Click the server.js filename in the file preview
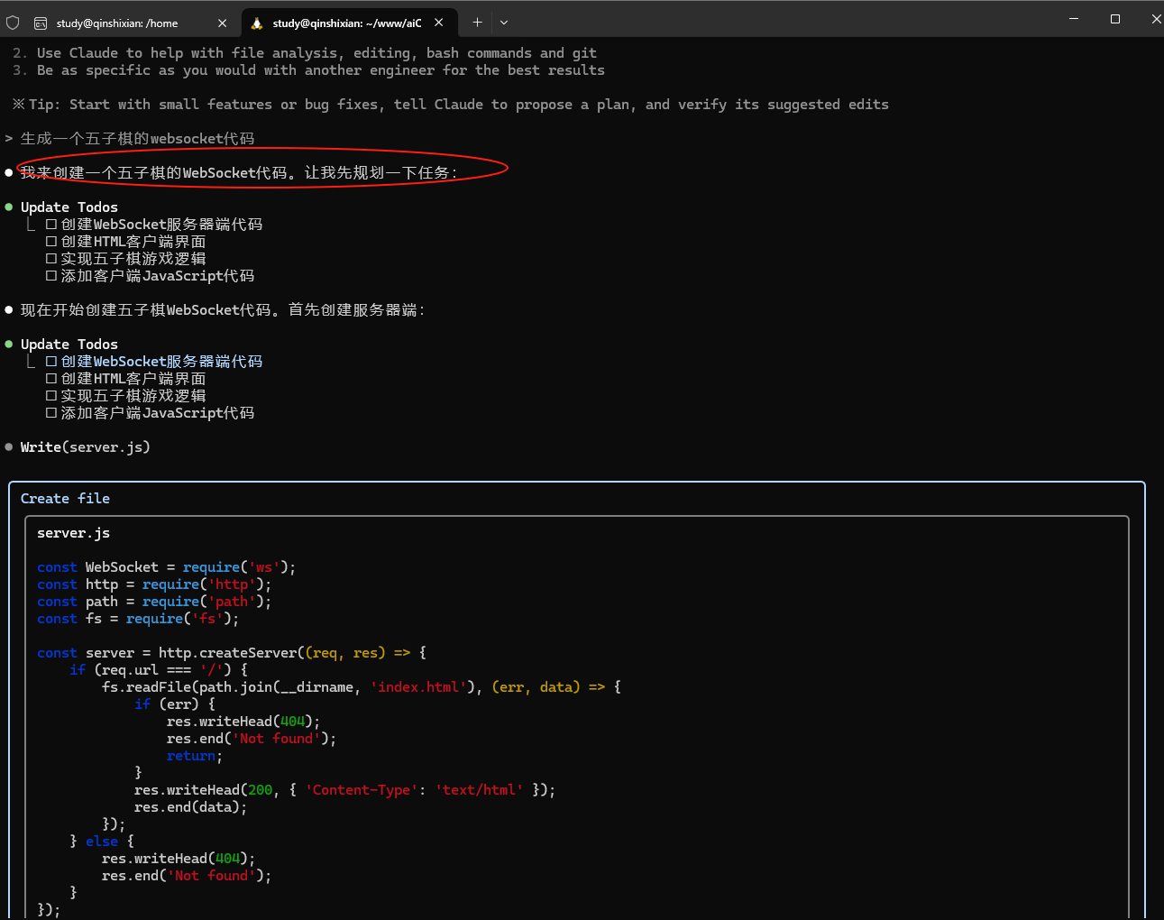 (73, 533)
